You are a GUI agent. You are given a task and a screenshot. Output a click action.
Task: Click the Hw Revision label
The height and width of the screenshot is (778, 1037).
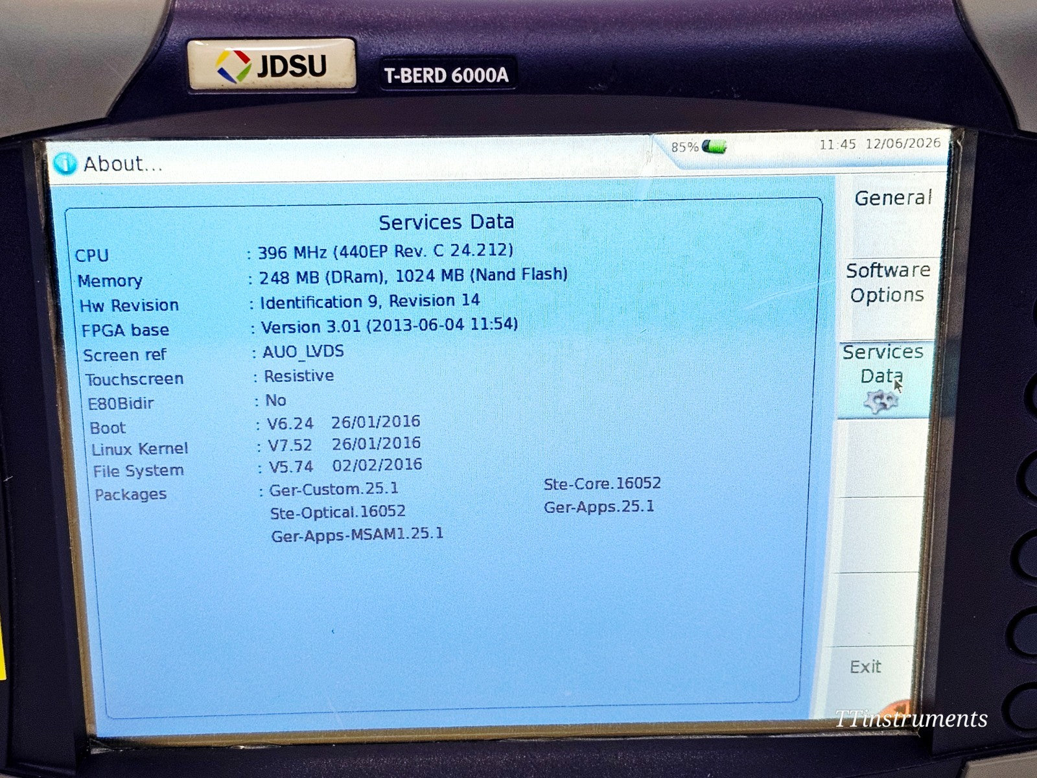[129, 305]
